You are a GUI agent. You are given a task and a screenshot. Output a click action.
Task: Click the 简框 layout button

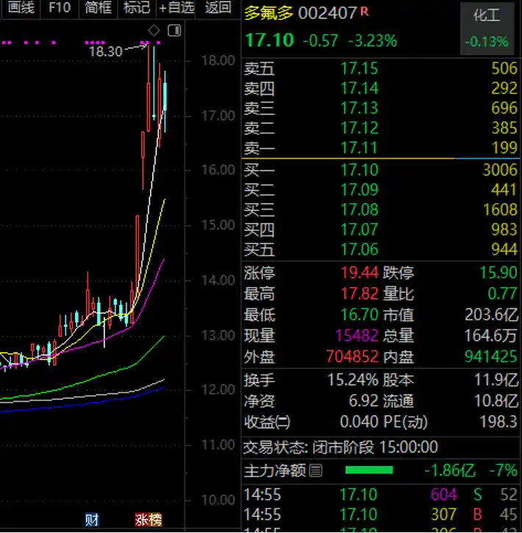click(x=98, y=8)
